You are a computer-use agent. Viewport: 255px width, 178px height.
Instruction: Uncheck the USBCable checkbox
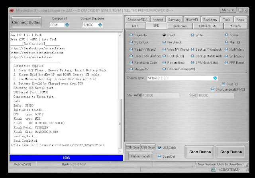(159, 148)
